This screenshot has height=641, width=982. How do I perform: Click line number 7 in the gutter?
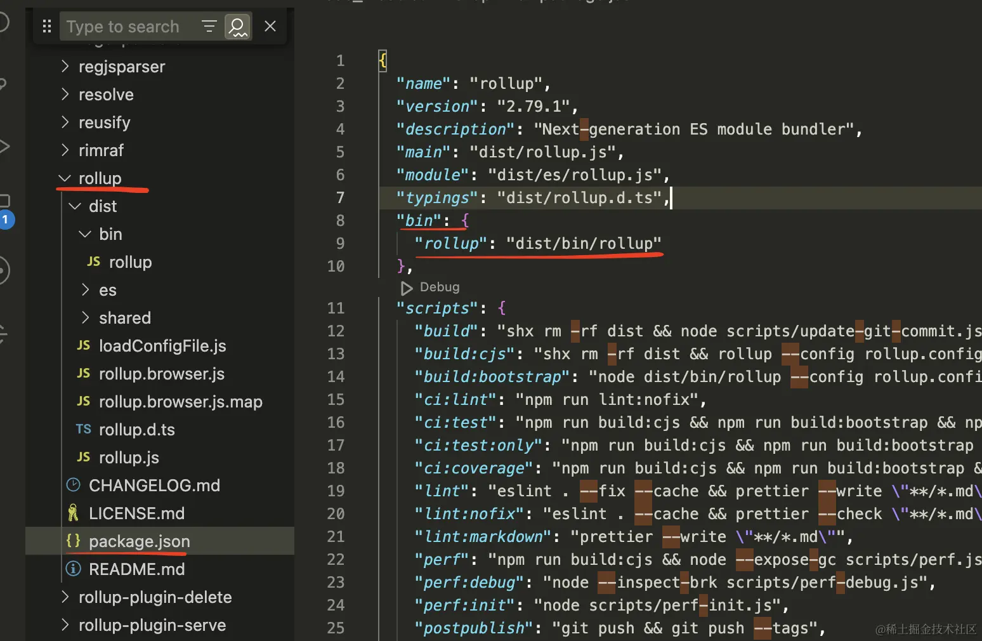tap(341, 197)
